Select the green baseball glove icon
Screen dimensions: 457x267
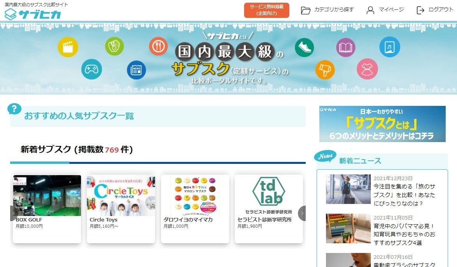(x=114, y=46)
